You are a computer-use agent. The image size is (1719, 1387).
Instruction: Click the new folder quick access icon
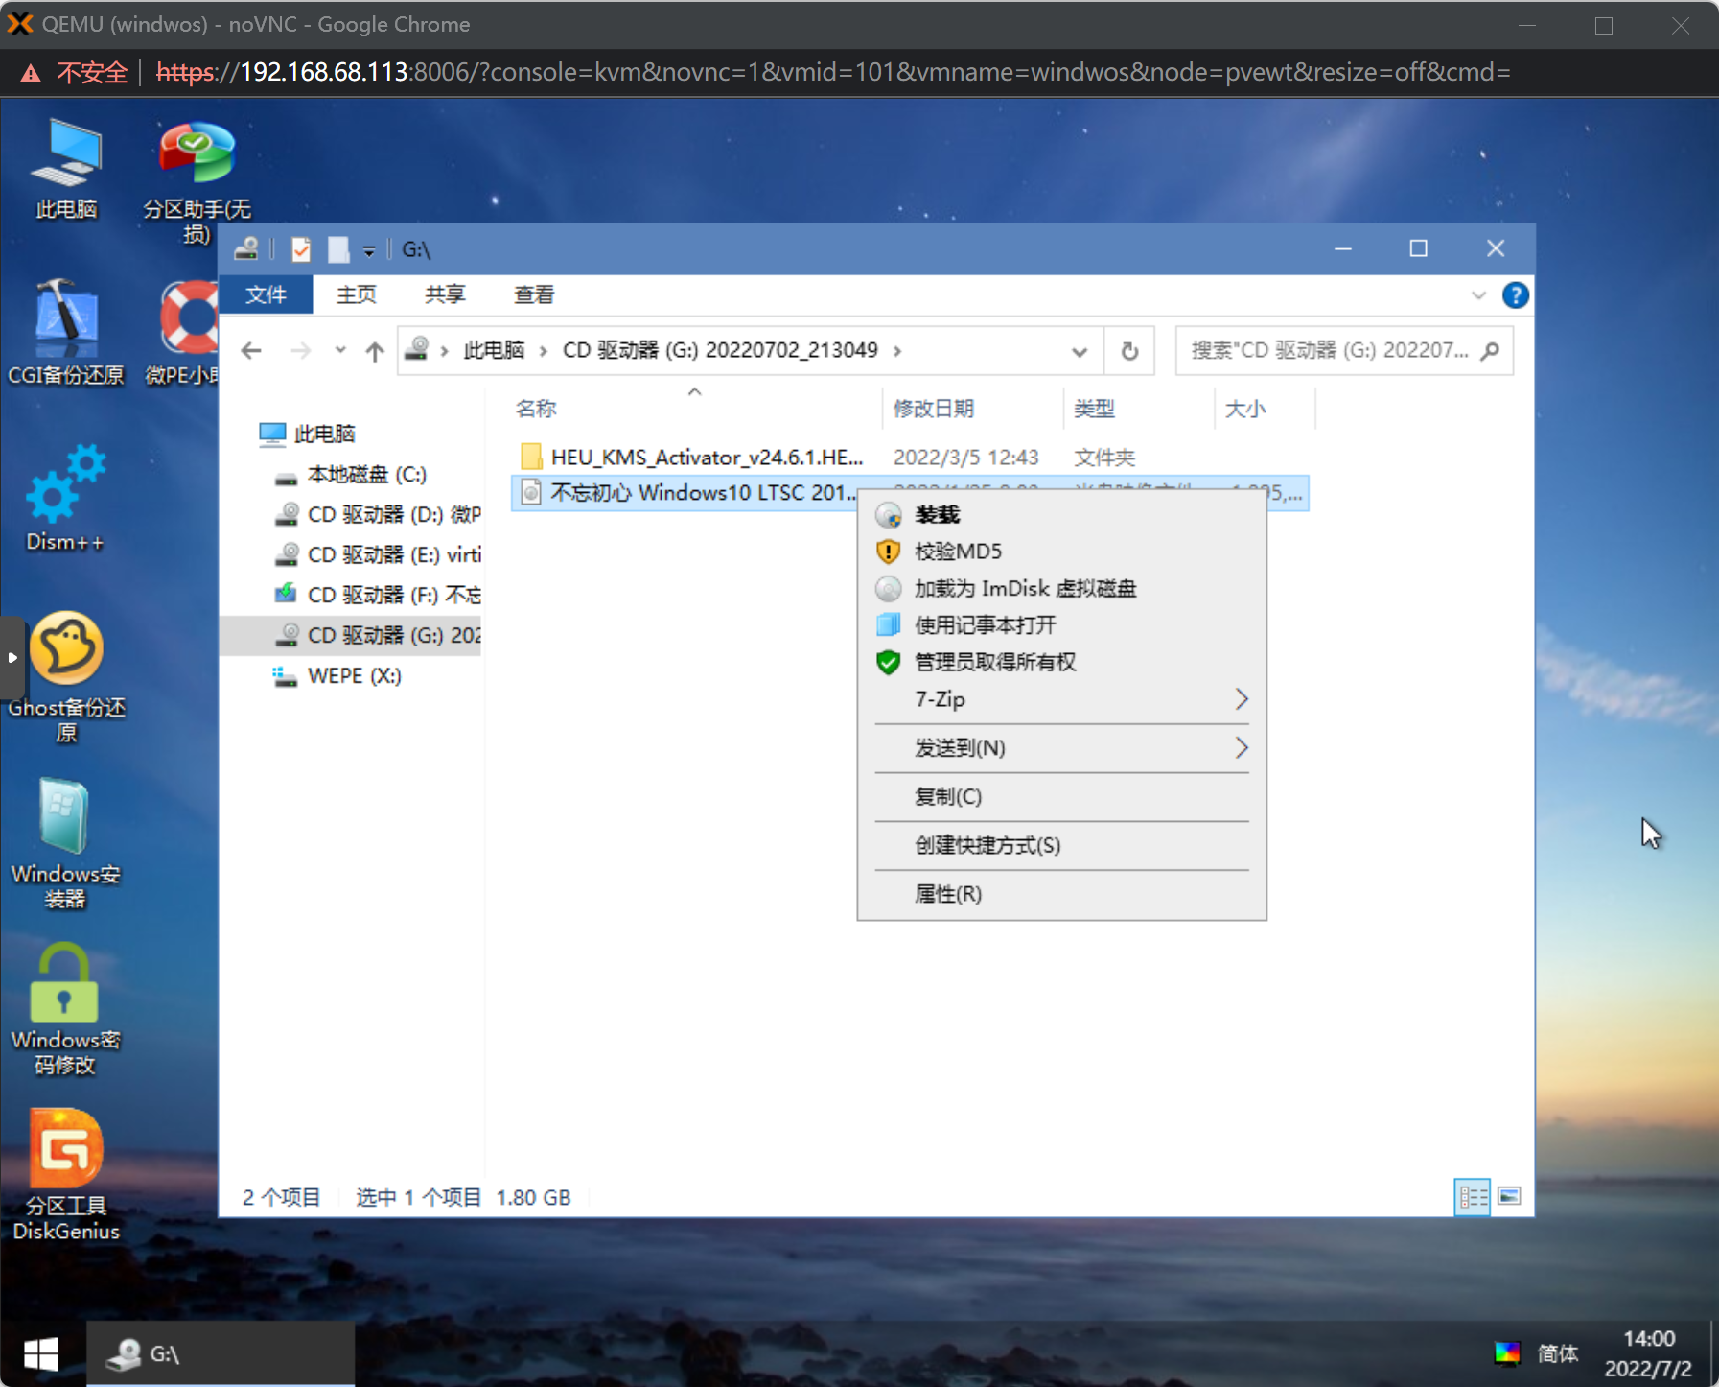coord(338,249)
